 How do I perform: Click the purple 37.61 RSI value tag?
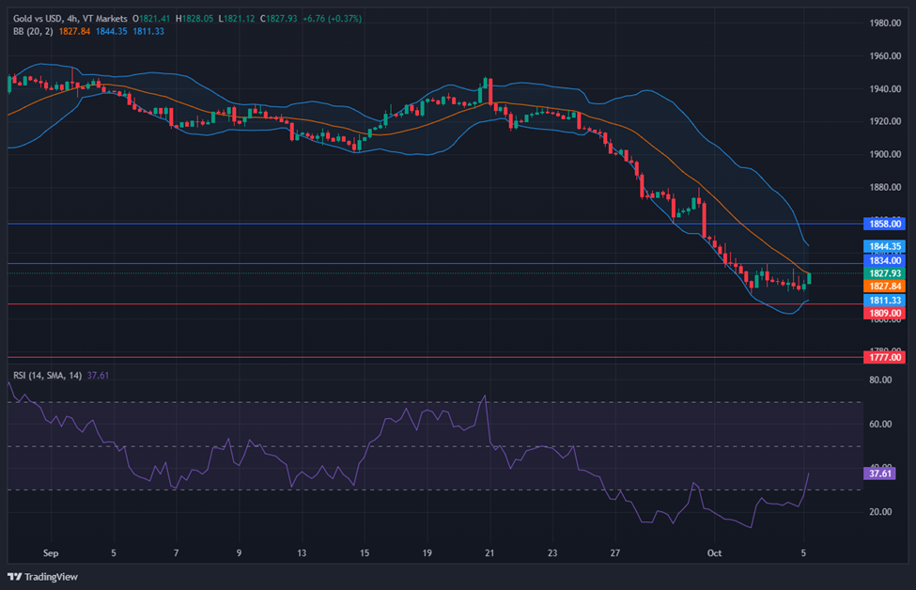879,474
